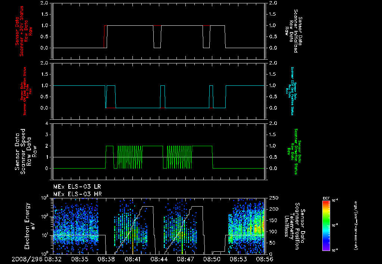The width and height of the screenshot is (382, 264).
Task: Click the top 10^-4 tick of the color bar
Action: tap(335, 201)
